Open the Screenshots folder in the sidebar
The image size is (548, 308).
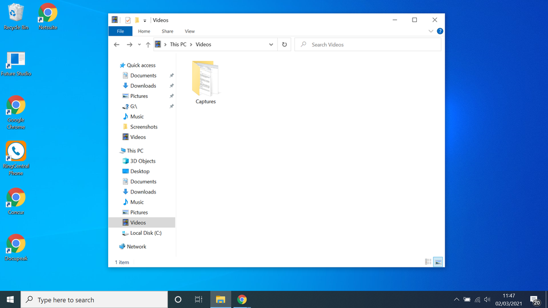pos(143,127)
